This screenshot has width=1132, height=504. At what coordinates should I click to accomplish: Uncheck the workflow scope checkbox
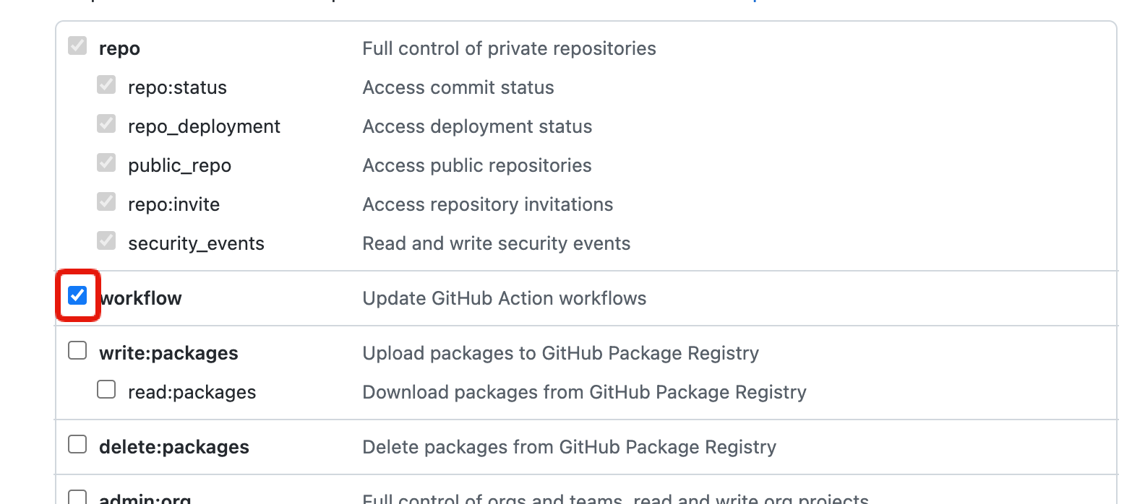[77, 295]
